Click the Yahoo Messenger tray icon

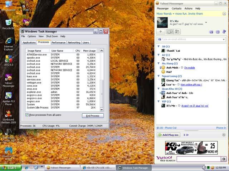coord(212,168)
